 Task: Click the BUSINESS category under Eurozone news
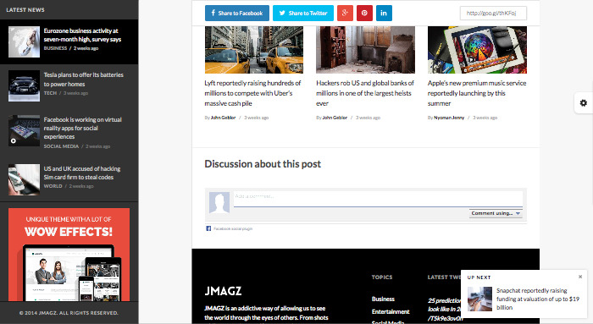55,48
